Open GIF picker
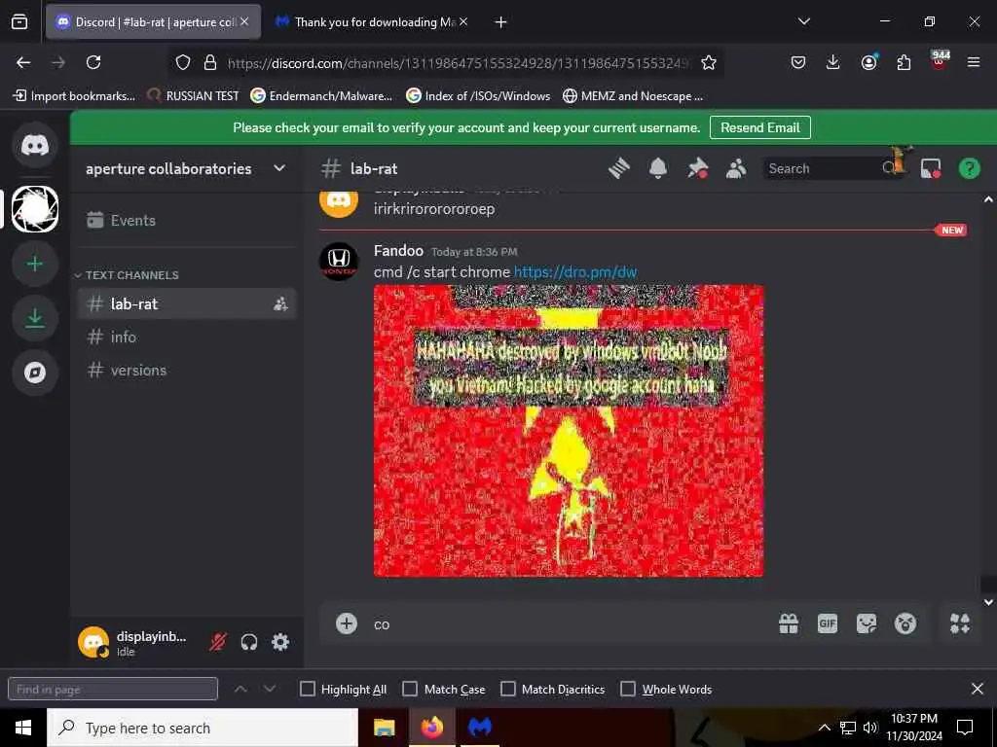 point(828,623)
